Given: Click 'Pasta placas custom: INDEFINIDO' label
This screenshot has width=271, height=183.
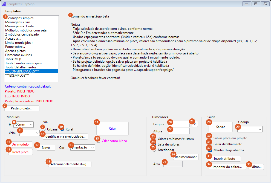Looking at the screenshot, I should tap(29, 101).
